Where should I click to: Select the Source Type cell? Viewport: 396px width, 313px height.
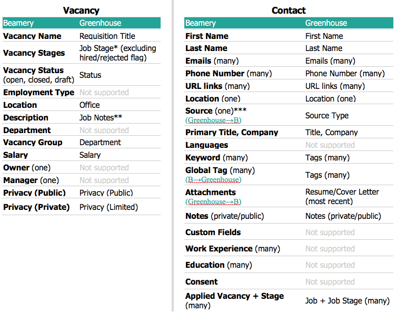point(326,116)
